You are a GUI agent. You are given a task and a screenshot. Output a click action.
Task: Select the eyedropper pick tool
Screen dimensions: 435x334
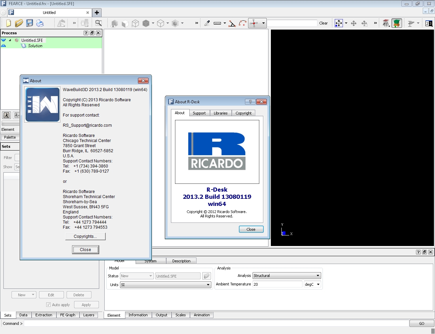tap(207, 23)
